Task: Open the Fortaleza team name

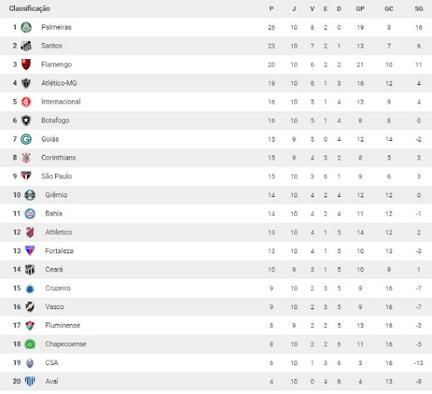Action: click(59, 251)
